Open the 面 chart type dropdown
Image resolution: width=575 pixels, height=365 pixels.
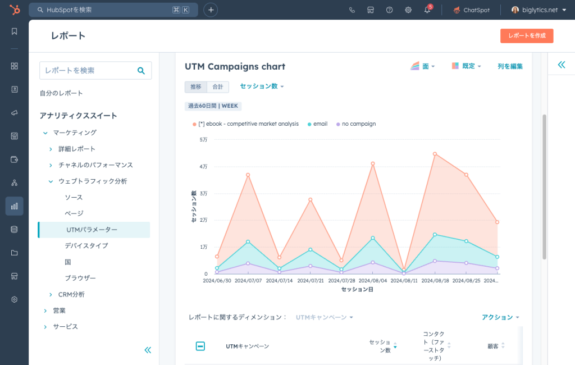tap(423, 66)
